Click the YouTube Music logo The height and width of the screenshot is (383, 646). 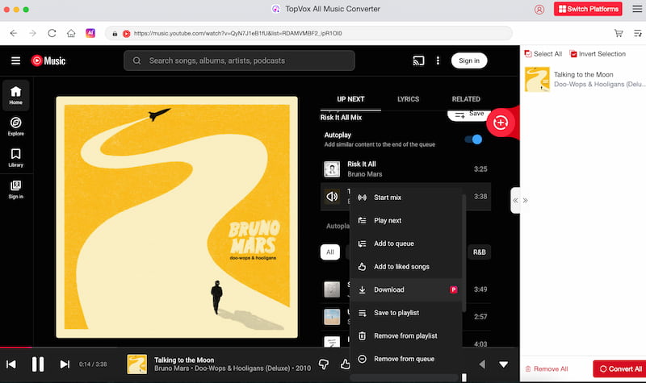click(x=48, y=61)
